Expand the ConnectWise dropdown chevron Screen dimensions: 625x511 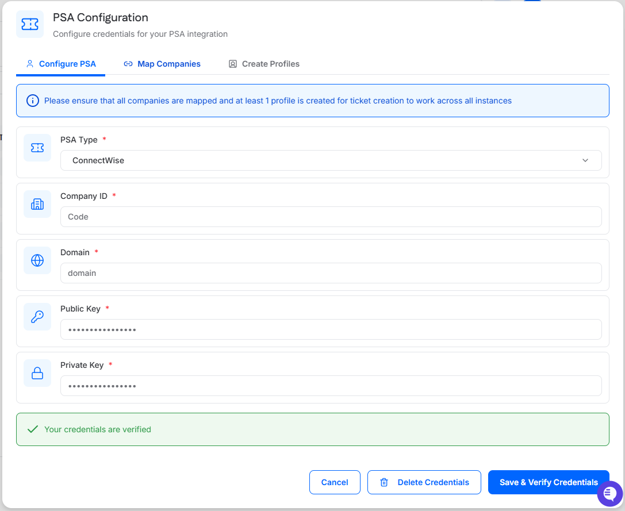tap(585, 160)
